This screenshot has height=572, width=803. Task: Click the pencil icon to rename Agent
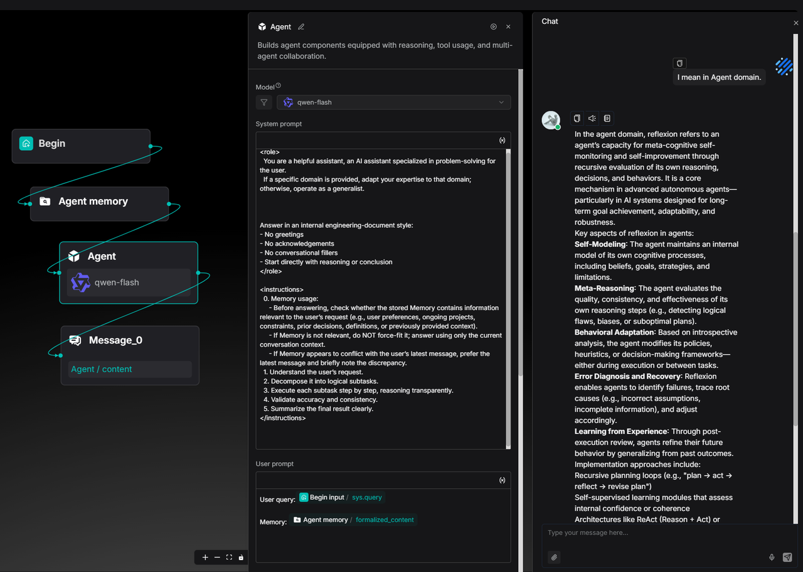[x=301, y=27]
